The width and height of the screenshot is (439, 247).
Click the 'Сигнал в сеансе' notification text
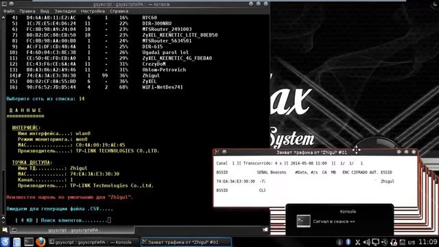[x=334, y=222]
